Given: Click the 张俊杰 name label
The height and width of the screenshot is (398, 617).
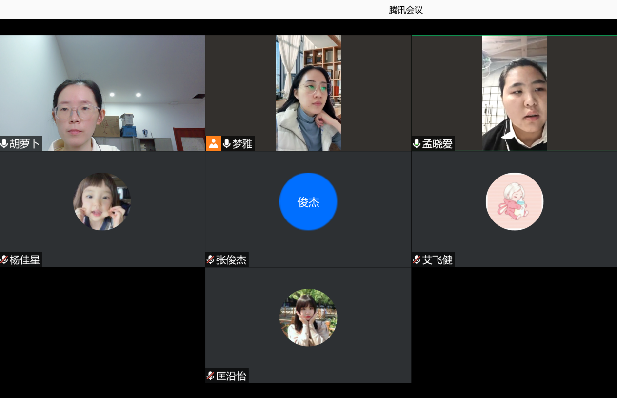Looking at the screenshot, I should [231, 259].
